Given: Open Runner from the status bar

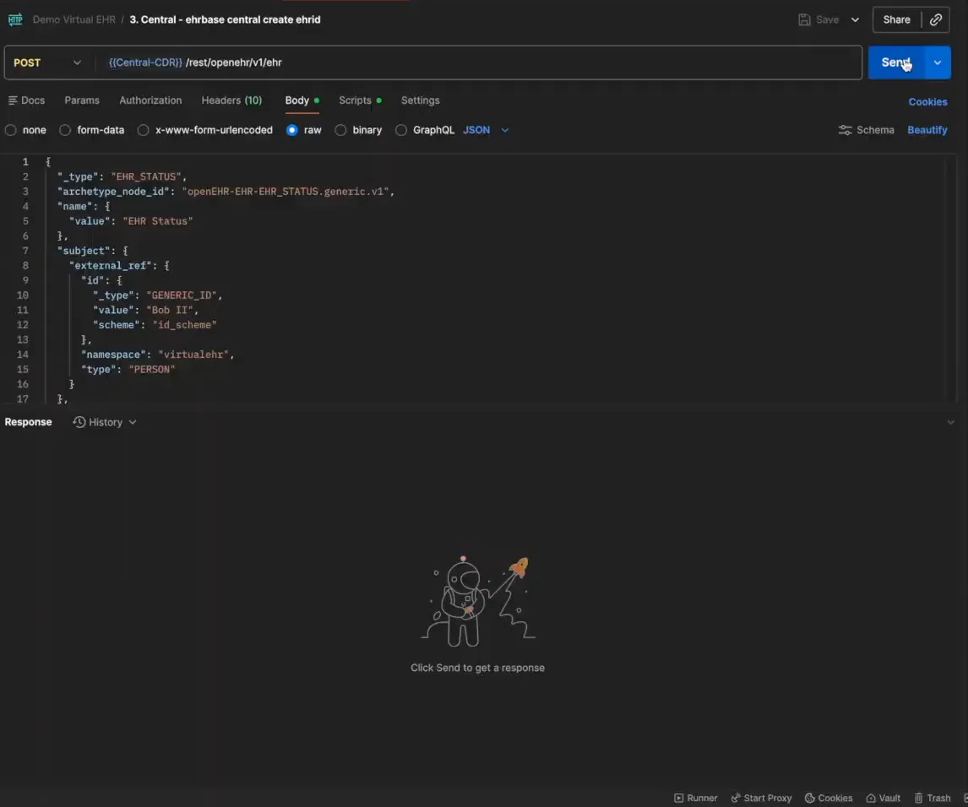Looking at the screenshot, I should (x=695, y=798).
